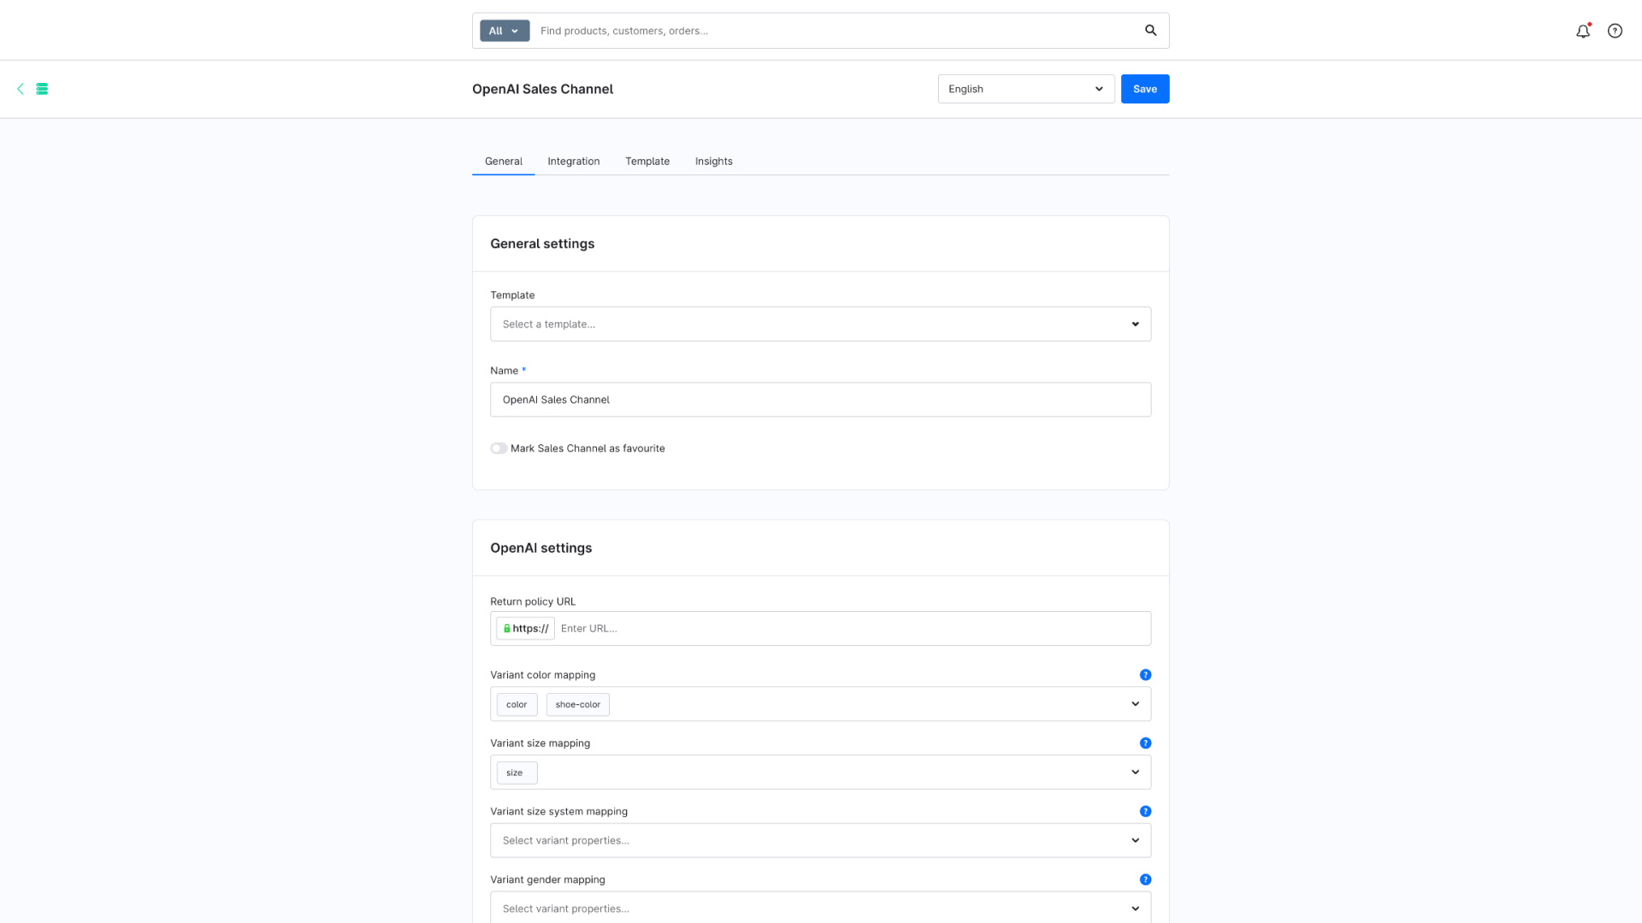Click the 'size' tag in size mapping

tap(517, 773)
